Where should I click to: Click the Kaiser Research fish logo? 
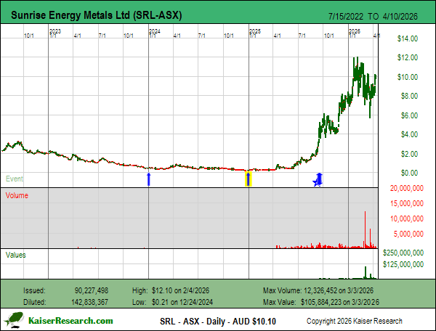pos(15,320)
